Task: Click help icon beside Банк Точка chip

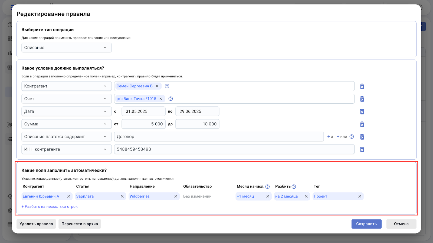Action: (x=170, y=99)
